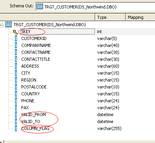The height and width of the screenshot is (143, 155).
Task: Click datetime type of VALID_TO
Action: [105, 121]
